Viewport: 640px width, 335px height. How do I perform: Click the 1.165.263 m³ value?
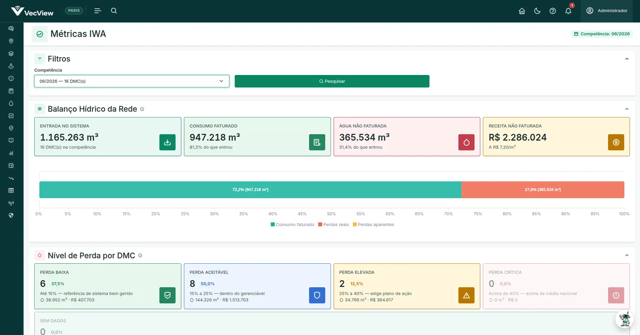point(69,137)
